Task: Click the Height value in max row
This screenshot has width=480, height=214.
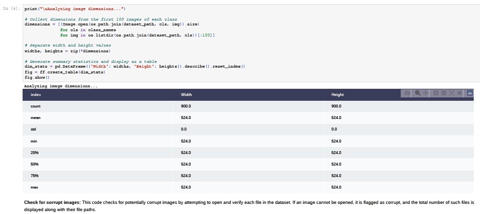Action: pos(336,188)
